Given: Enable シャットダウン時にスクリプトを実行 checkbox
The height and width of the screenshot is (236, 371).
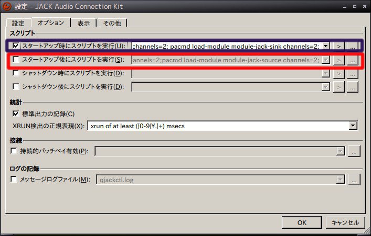Looking at the screenshot, I should [16, 73].
